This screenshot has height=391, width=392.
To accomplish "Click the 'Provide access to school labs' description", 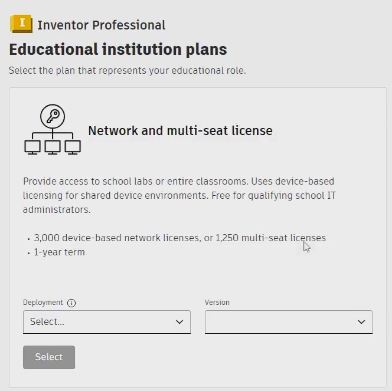I will point(179,195).
